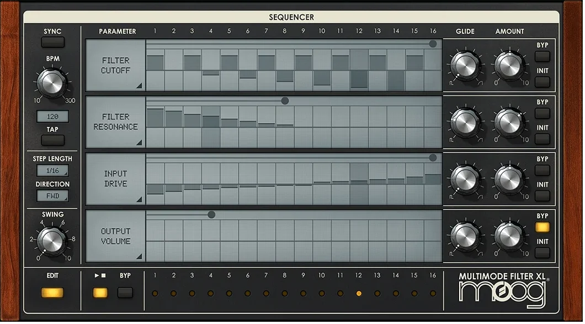585x324 pixels.
Task: Click the Filter Cutoff GLIDE knob
Action: [465, 66]
